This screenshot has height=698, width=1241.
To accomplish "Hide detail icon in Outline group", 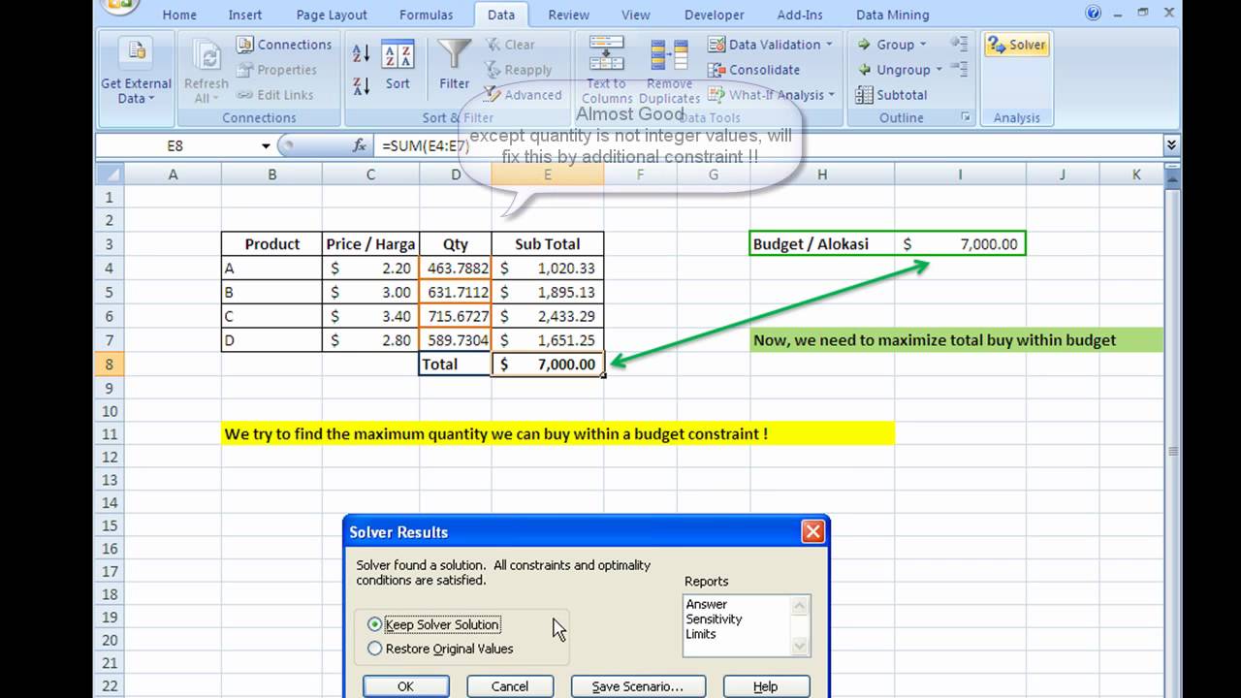I will pyautogui.click(x=959, y=69).
